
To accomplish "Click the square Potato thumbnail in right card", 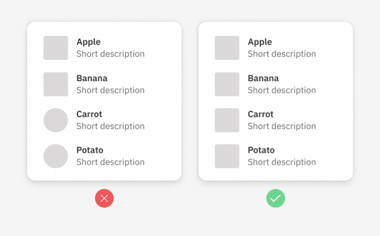I will [227, 156].
